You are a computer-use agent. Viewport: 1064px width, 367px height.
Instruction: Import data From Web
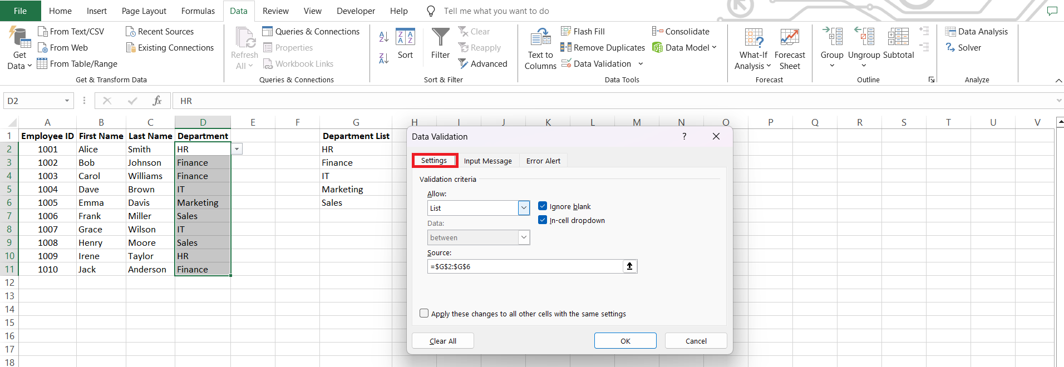coord(62,48)
